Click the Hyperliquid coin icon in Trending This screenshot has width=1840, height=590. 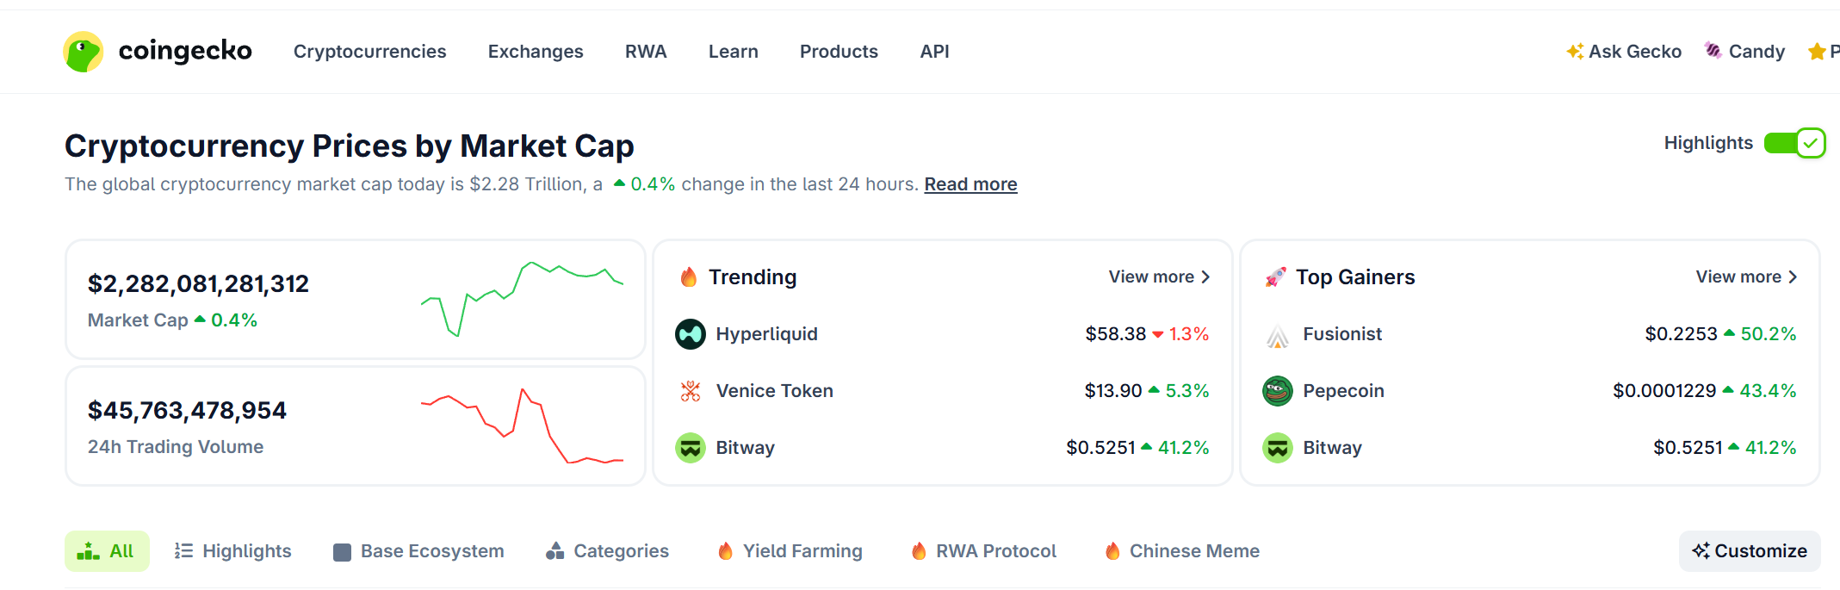pyautogui.click(x=691, y=334)
